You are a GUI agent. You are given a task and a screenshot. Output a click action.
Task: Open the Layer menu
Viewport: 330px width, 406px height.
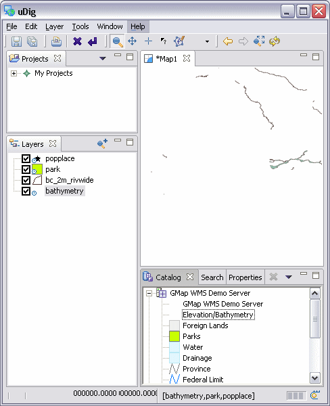(54, 26)
